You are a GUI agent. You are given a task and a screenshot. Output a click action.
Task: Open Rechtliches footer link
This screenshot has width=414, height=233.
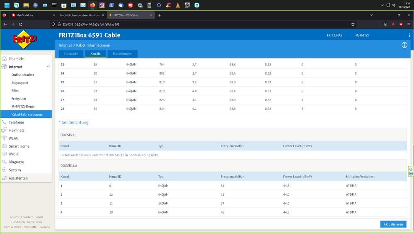(x=34, y=222)
